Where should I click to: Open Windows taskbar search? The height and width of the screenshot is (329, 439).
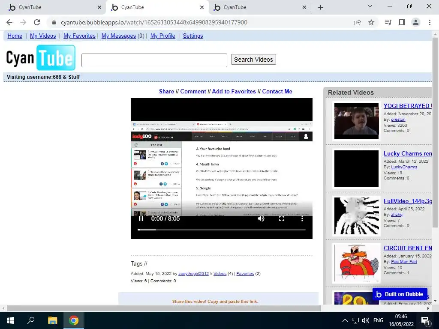31,320
